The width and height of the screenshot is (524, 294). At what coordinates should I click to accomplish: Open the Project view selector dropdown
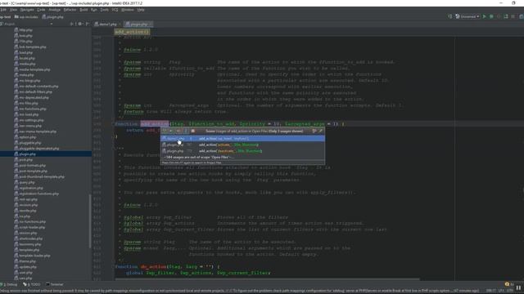(x=51, y=24)
